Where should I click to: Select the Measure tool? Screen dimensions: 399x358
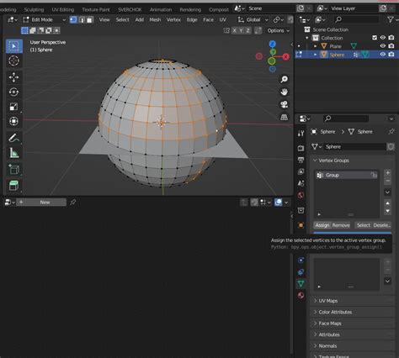click(13, 153)
